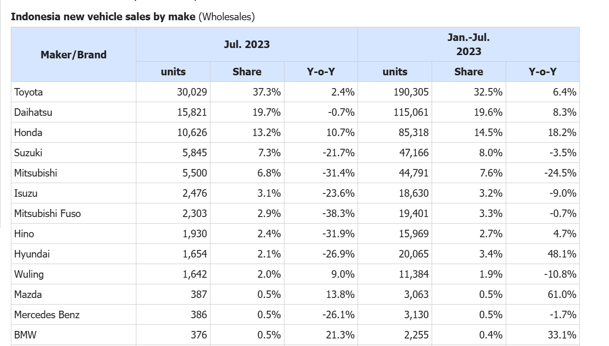Click the Maker/Brand column header
The width and height of the screenshot is (609, 346).
tap(74, 55)
